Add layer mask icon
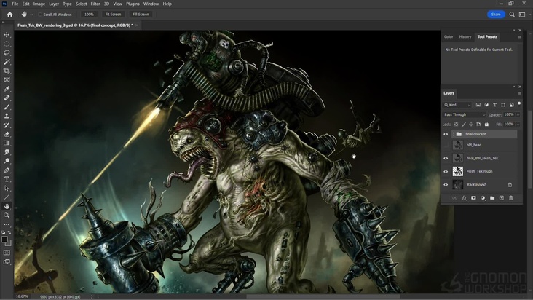533x300 pixels. pos(473,198)
